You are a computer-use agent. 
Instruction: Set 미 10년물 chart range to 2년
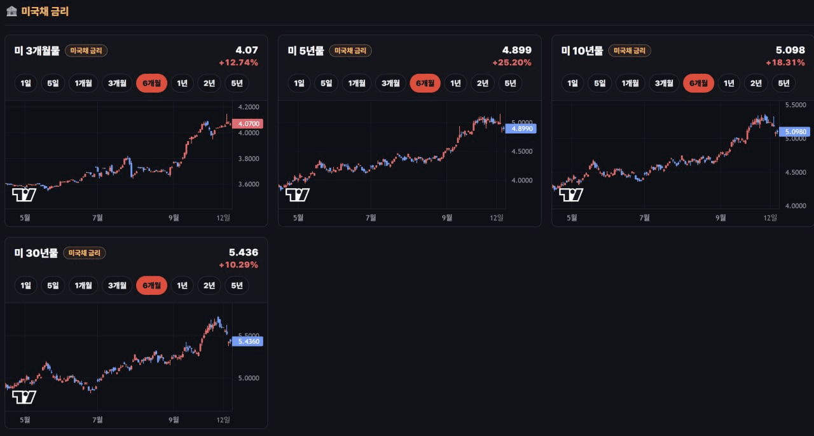tap(756, 83)
